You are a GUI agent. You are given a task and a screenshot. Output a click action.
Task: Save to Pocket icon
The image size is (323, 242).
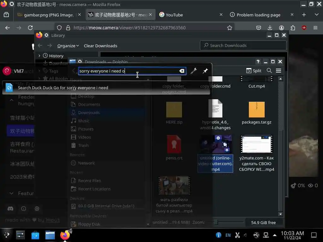(259, 28)
